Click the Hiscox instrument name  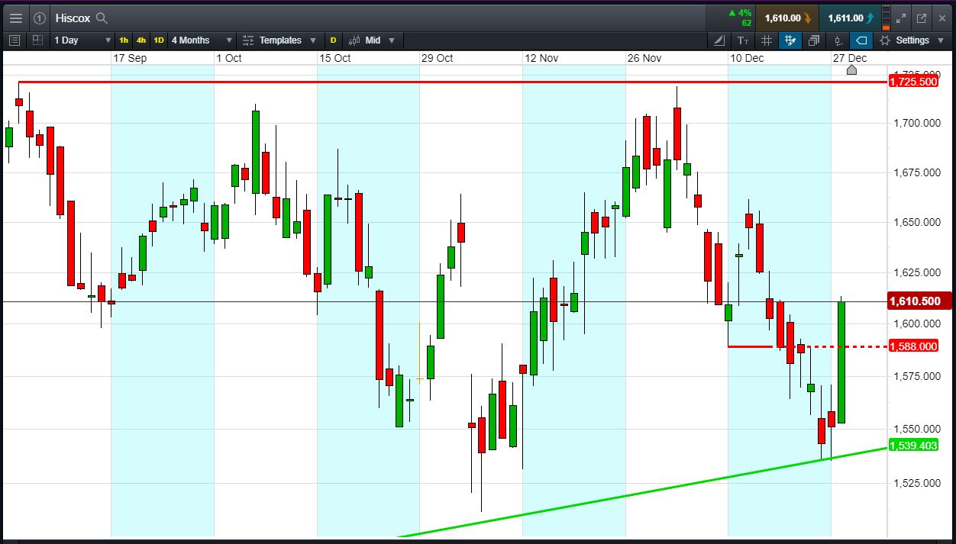[73, 18]
